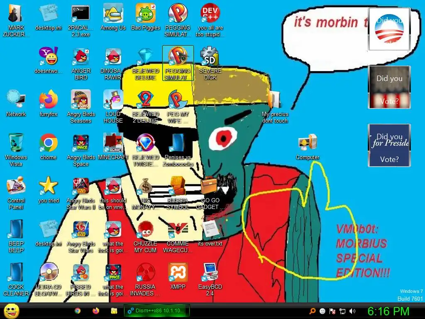
Task: Click the 6:16 PM taskbar clock
Action: coord(388,311)
